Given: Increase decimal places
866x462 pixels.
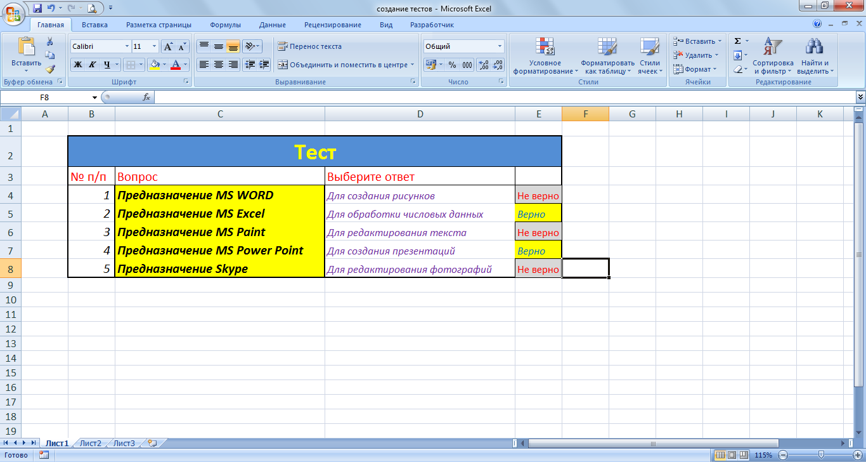Looking at the screenshot, I should click(x=483, y=64).
